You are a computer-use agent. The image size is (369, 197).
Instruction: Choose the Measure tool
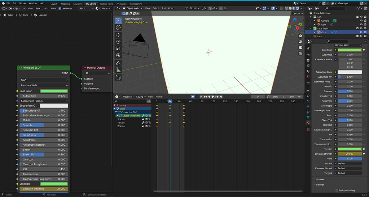tap(118, 70)
